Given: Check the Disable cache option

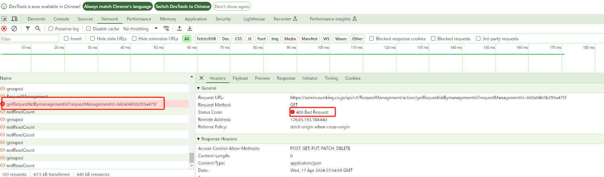Looking at the screenshot, I should [88, 29].
